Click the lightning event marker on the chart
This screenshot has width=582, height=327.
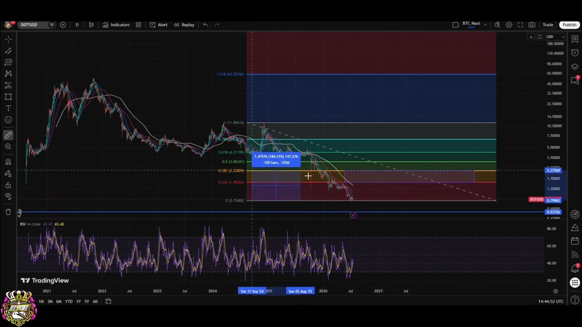click(353, 215)
